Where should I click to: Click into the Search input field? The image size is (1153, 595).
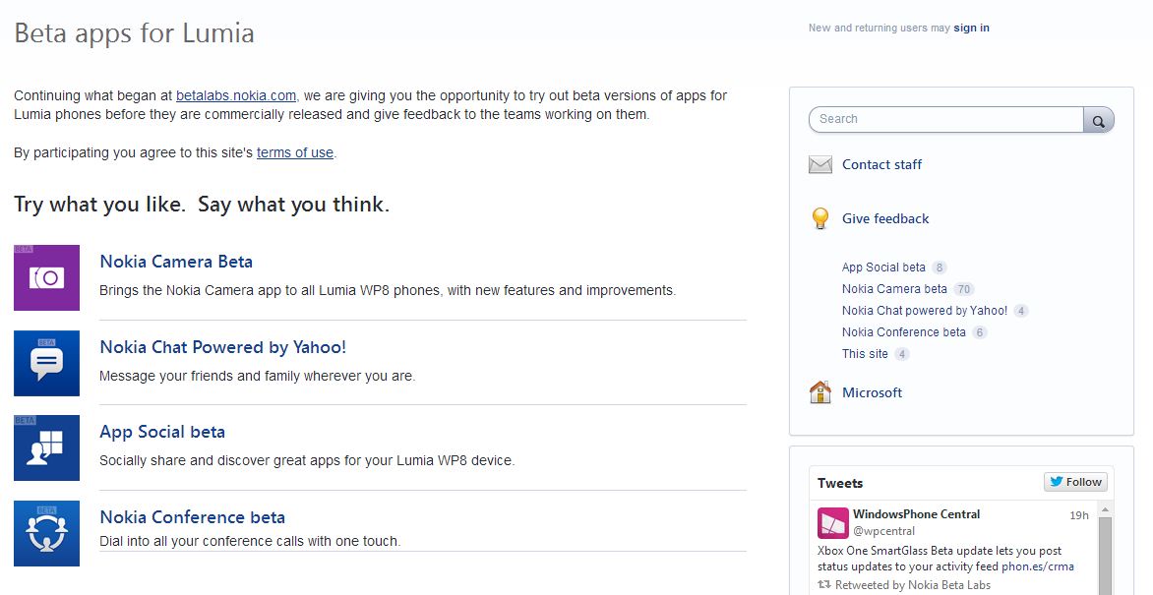[x=944, y=119]
